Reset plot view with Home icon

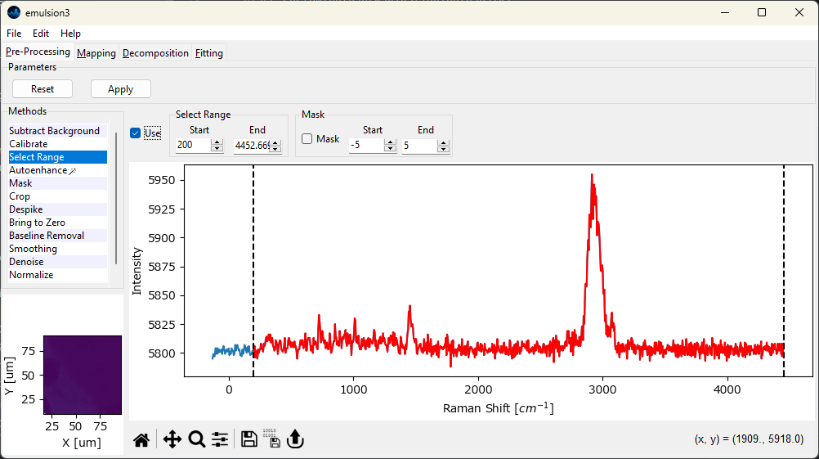141,440
